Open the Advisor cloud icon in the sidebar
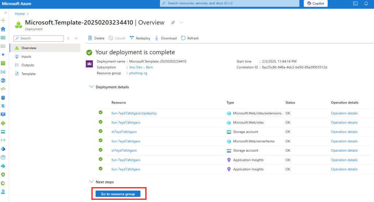Screen dimensions: 374x202 (3, 166)
